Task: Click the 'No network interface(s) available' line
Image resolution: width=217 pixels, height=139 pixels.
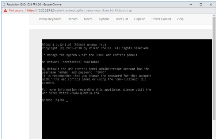Action: 71,62
